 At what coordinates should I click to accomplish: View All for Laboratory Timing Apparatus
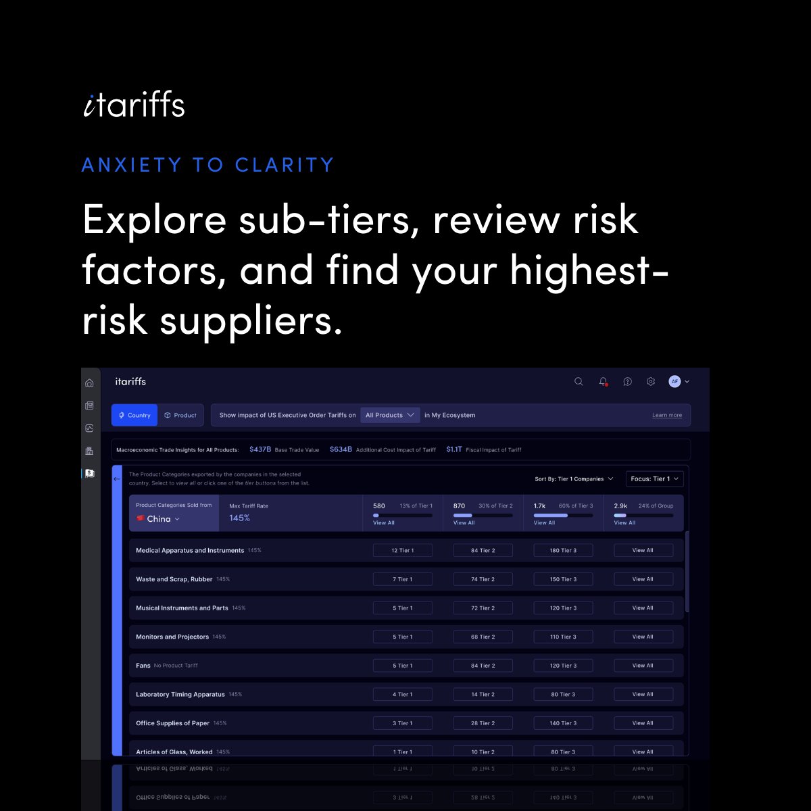(x=643, y=694)
